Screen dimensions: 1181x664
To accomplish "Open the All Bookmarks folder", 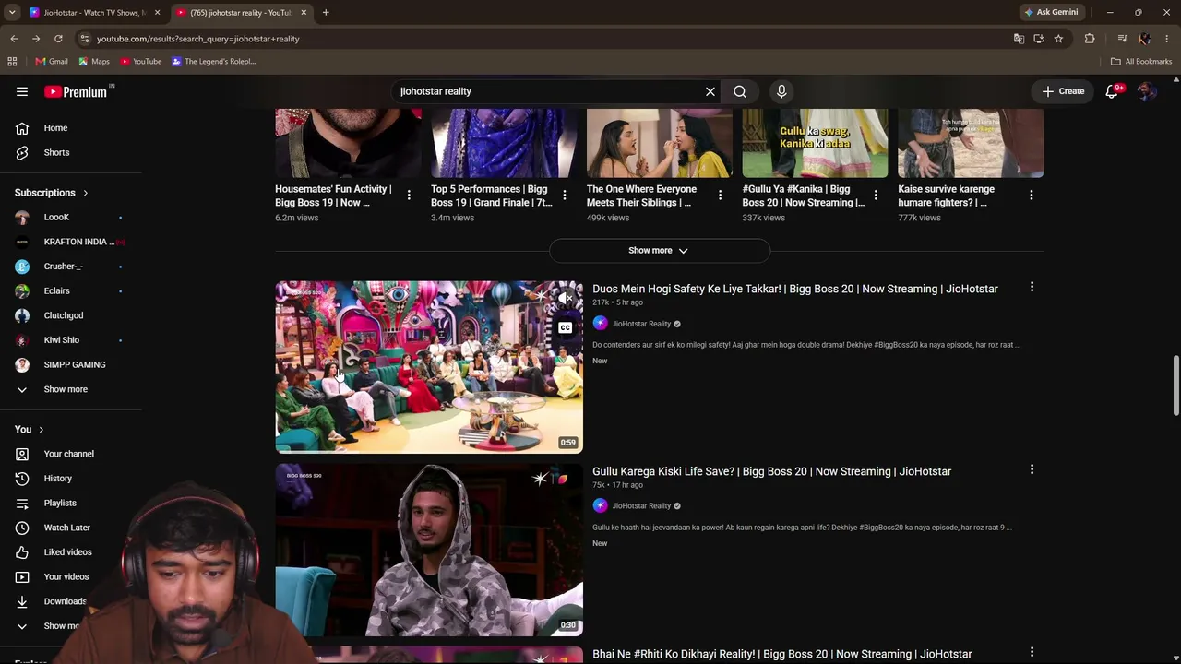I will pyautogui.click(x=1141, y=62).
